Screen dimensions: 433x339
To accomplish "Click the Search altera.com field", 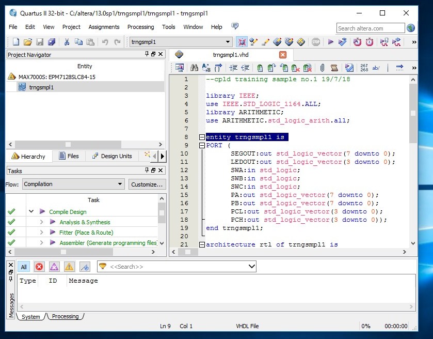I will coord(371,28).
